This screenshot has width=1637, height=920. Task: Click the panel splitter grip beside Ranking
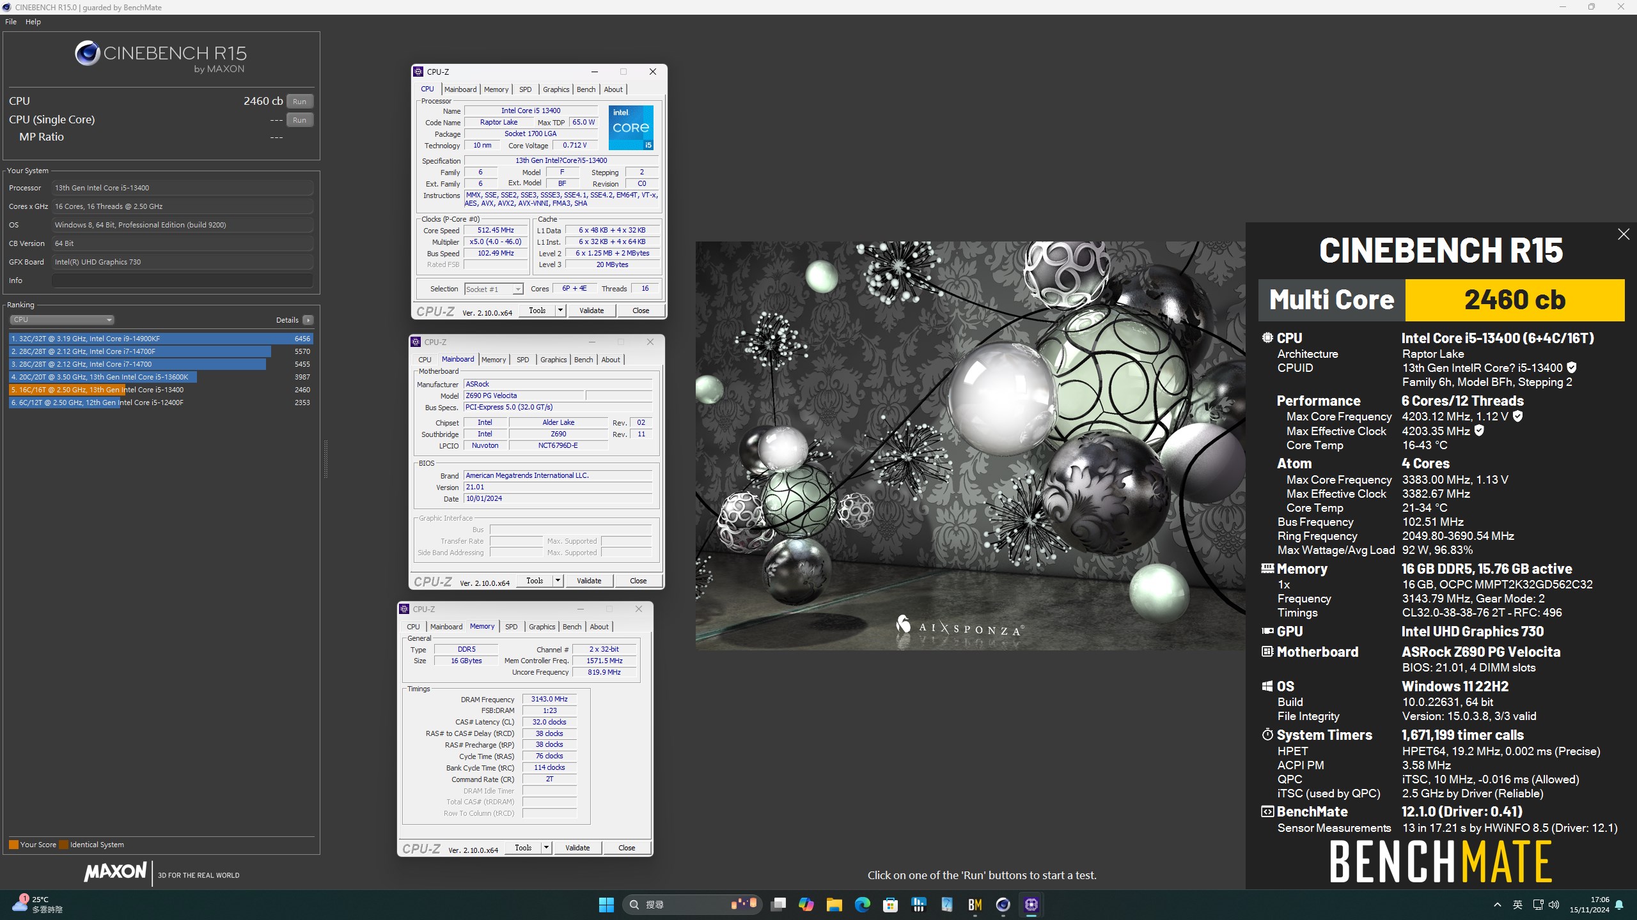point(325,459)
